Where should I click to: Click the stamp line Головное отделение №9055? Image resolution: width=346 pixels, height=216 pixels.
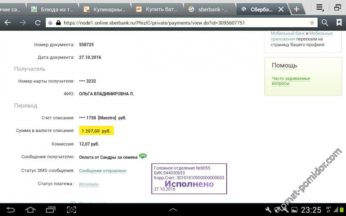(x=182, y=168)
